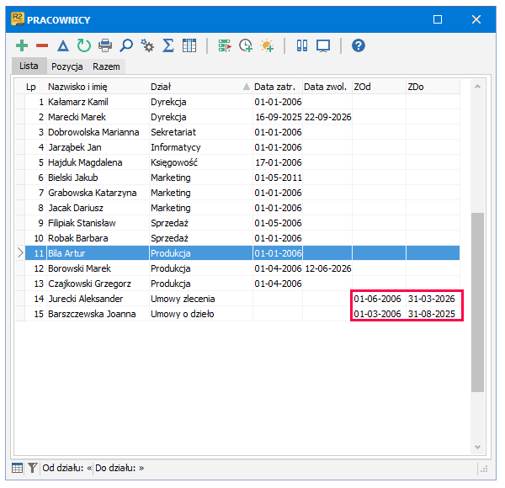Click Do działu » filter label
Viewport: 505px width, 488px height.
[x=120, y=468]
